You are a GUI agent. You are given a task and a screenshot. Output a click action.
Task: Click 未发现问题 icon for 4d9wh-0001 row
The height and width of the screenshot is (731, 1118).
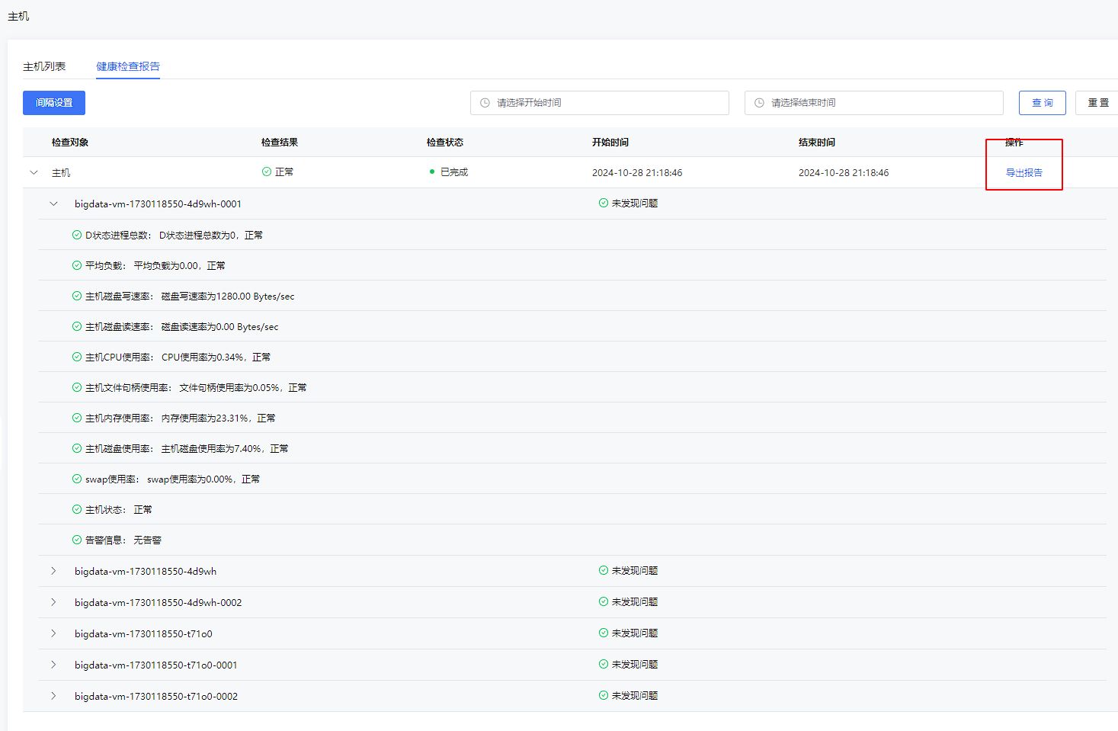604,203
